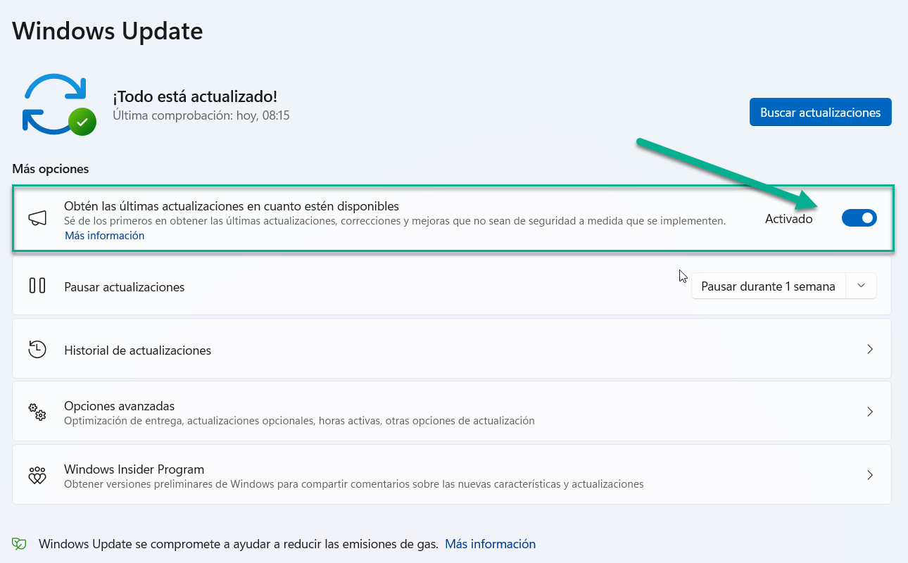
Task: Open Más información link about gas emissions
Action: pos(490,544)
